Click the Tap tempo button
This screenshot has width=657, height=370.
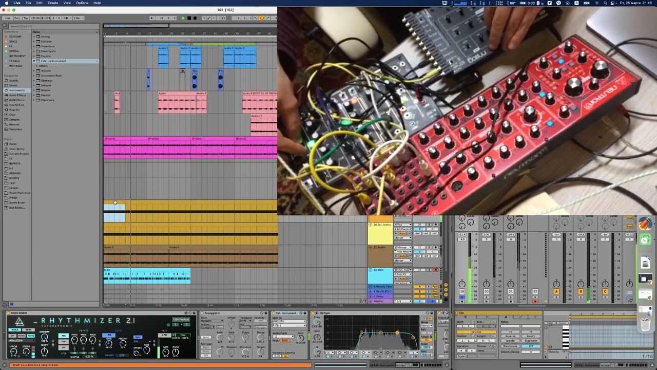click(26, 18)
